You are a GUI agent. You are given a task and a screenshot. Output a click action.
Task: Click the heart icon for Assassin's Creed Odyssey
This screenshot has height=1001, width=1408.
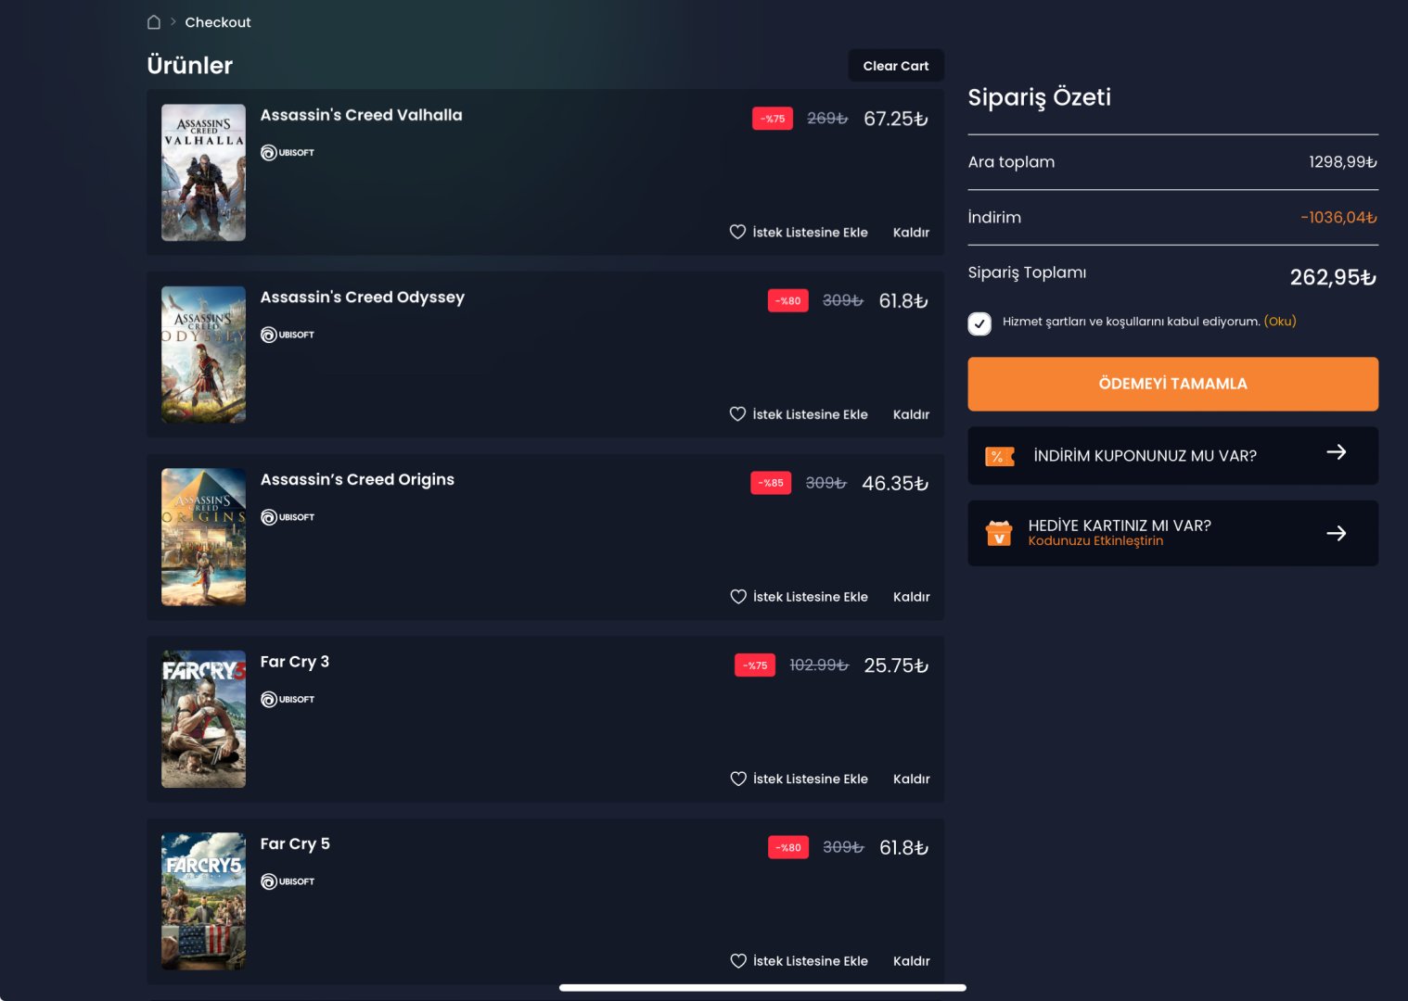point(737,414)
